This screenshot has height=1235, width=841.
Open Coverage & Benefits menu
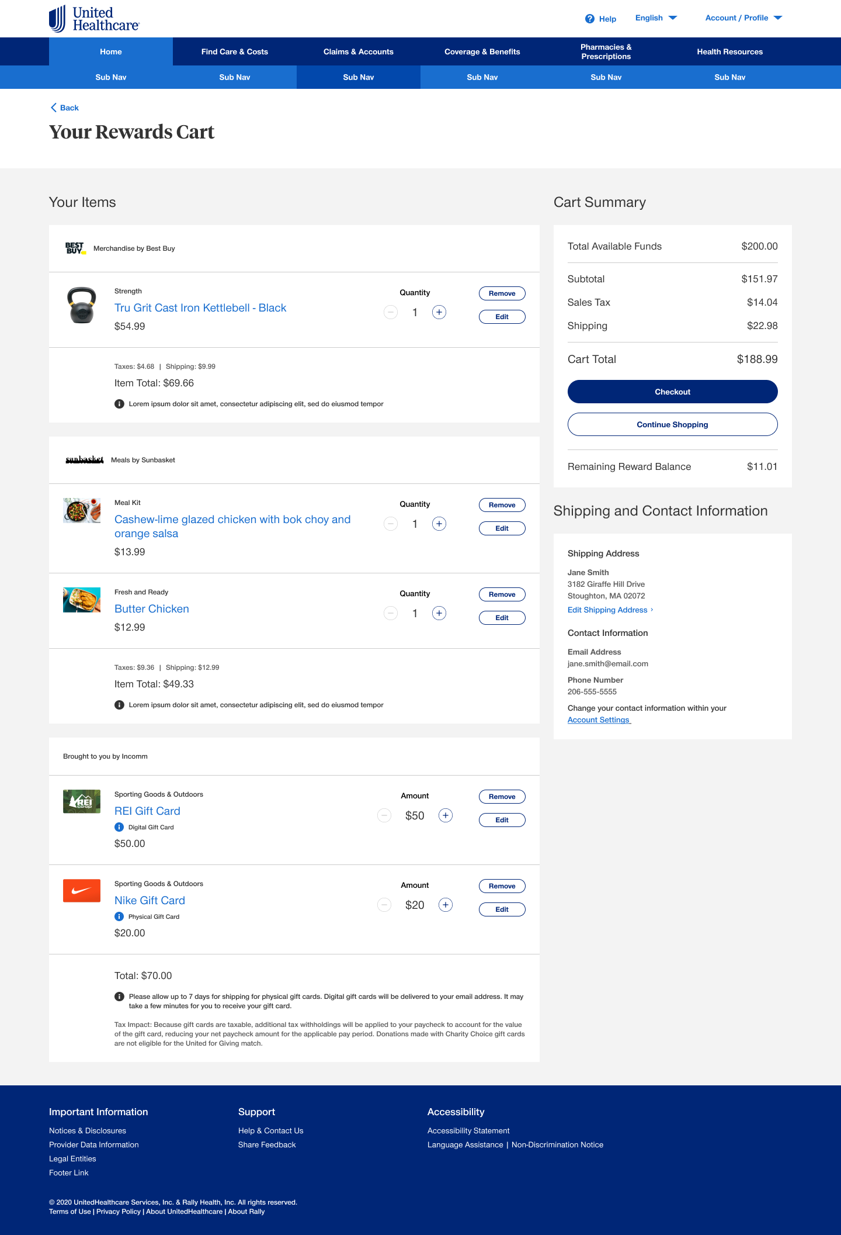coord(482,51)
